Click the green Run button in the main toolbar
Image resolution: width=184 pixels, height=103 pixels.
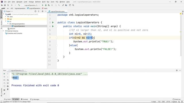point(43,5)
